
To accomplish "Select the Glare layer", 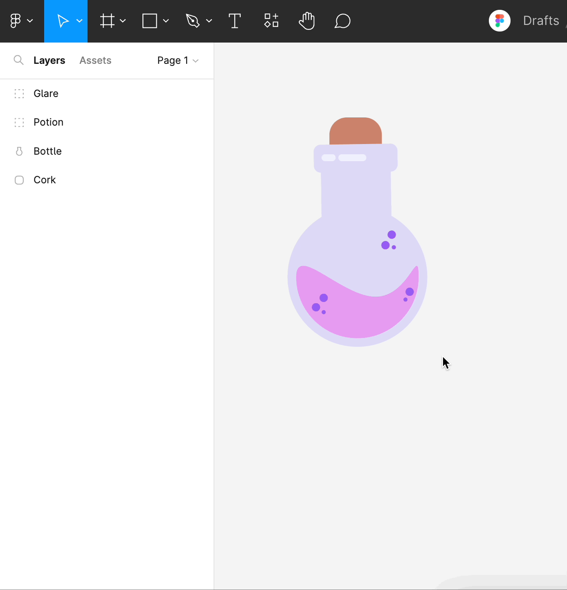I will [46, 94].
